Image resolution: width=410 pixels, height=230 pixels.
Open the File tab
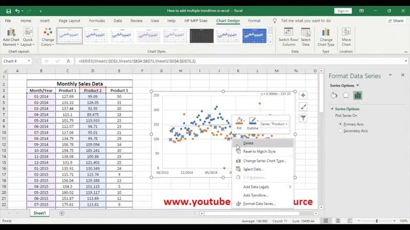coord(8,20)
